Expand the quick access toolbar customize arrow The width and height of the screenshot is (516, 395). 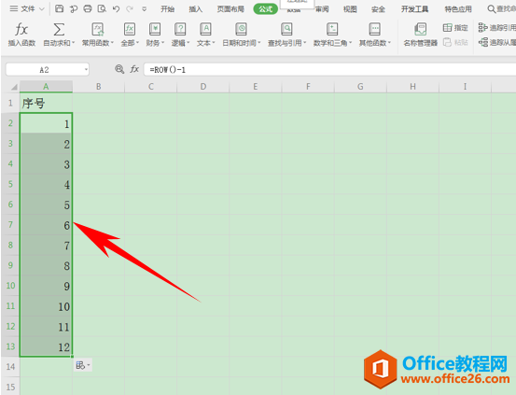(144, 9)
